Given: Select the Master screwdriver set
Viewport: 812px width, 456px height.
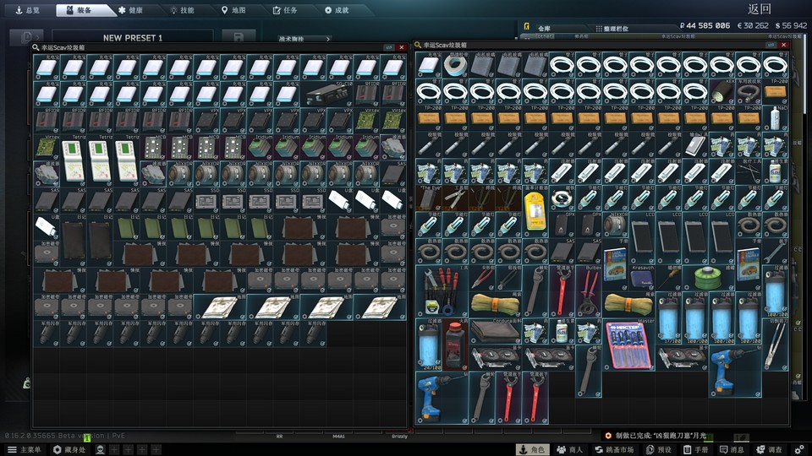Looking at the screenshot, I should pos(628,345).
